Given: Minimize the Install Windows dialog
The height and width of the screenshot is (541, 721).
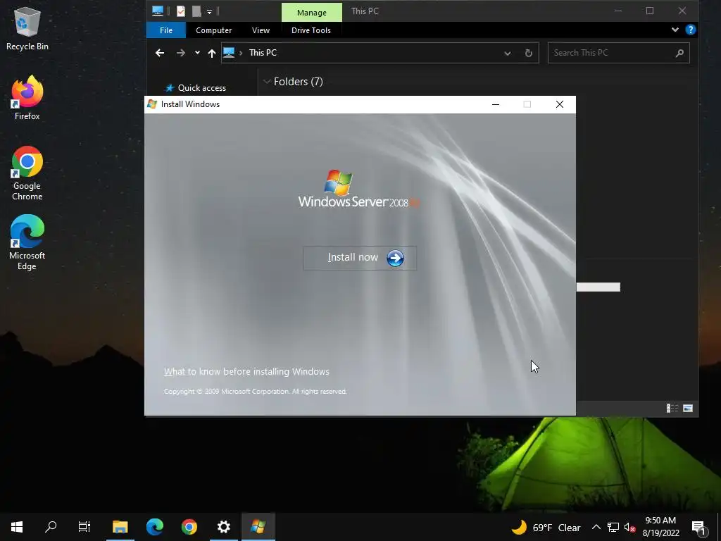Looking at the screenshot, I should [x=495, y=104].
